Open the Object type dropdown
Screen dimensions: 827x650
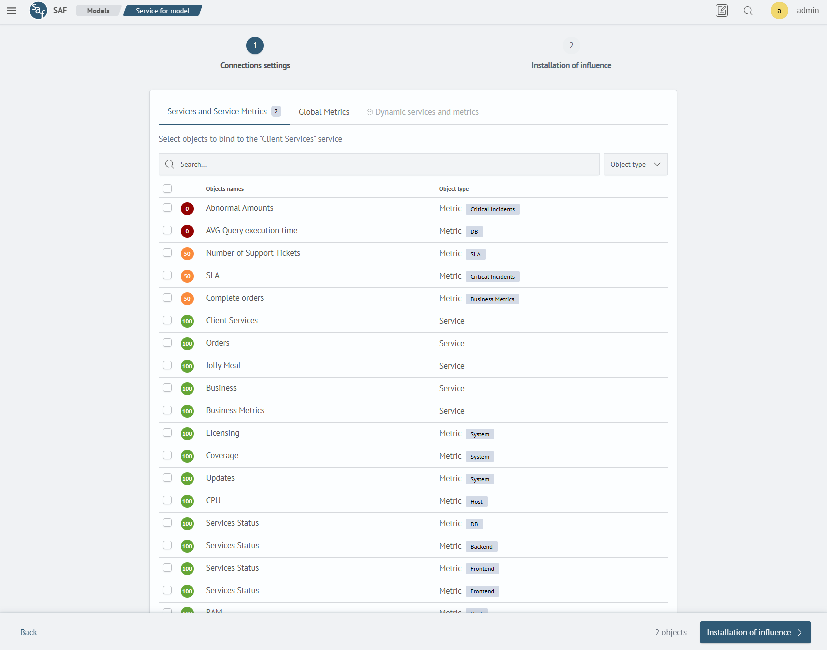pyautogui.click(x=635, y=164)
